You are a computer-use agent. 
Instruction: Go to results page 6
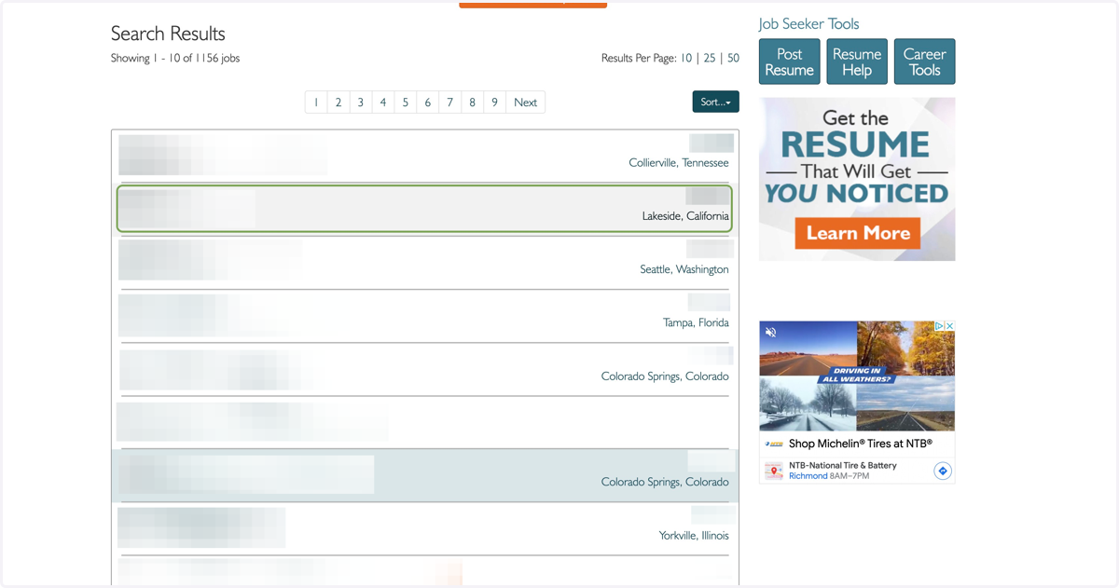(428, 103)
